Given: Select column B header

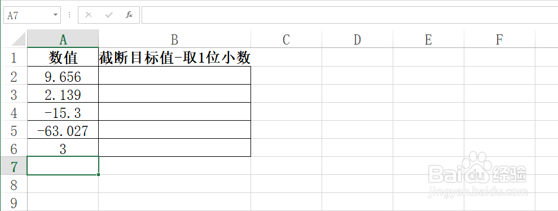Looking at the screenshot, I should (174, 39).
